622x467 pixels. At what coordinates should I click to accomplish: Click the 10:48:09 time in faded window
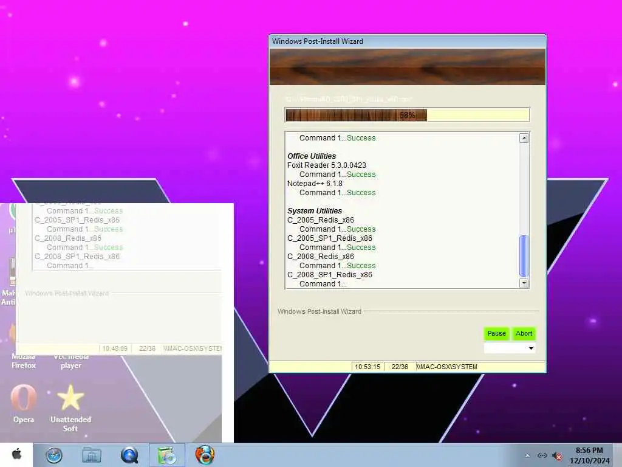coord(115,348)
